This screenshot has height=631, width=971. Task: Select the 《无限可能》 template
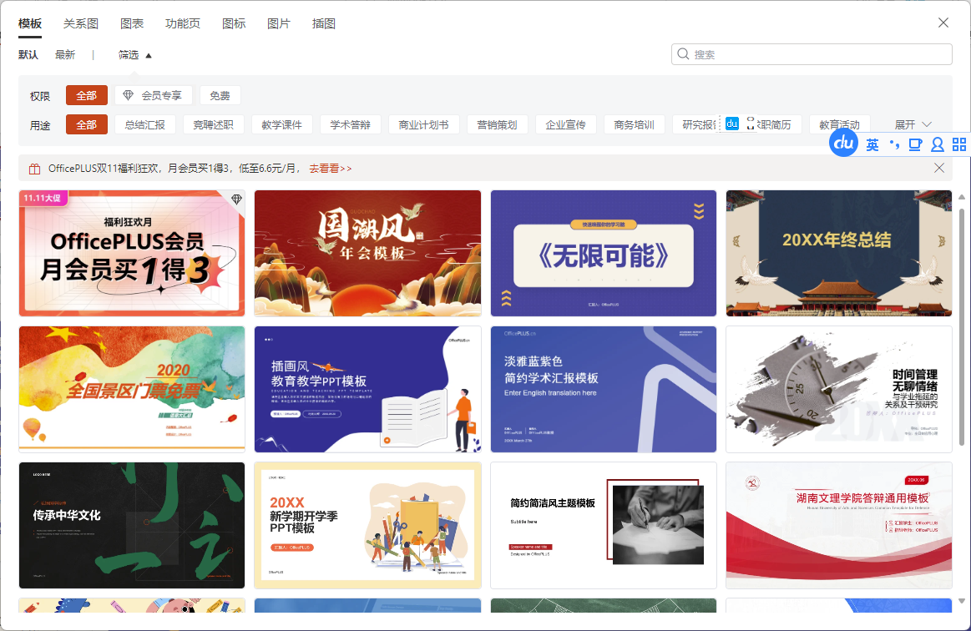(603, 253)
